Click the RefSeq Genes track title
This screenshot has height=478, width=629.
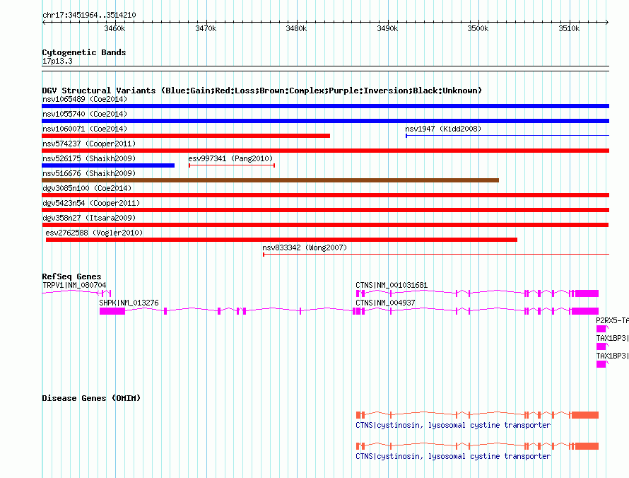[71, 276]
